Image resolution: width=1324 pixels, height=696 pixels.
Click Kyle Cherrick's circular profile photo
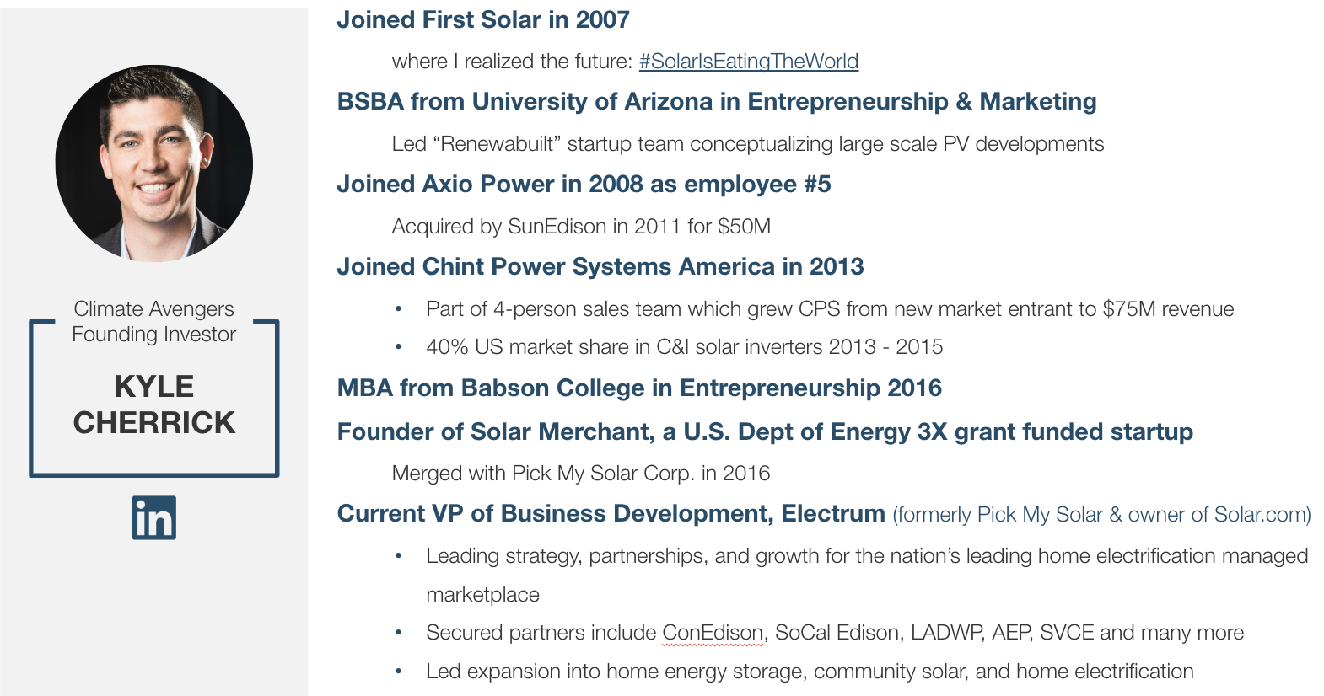pyautogui.click(x=154, y=163)
